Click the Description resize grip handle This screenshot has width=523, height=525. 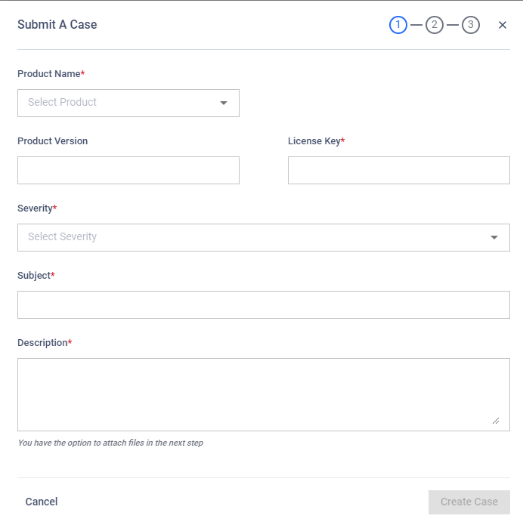pos(496,422)
